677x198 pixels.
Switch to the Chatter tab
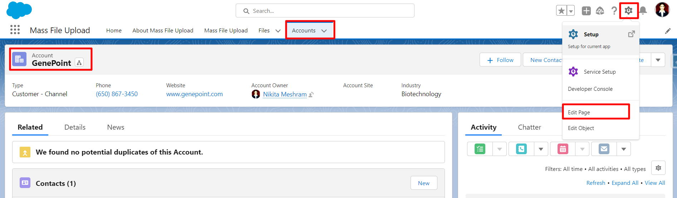pyautogui.click(x=529, y=127)
